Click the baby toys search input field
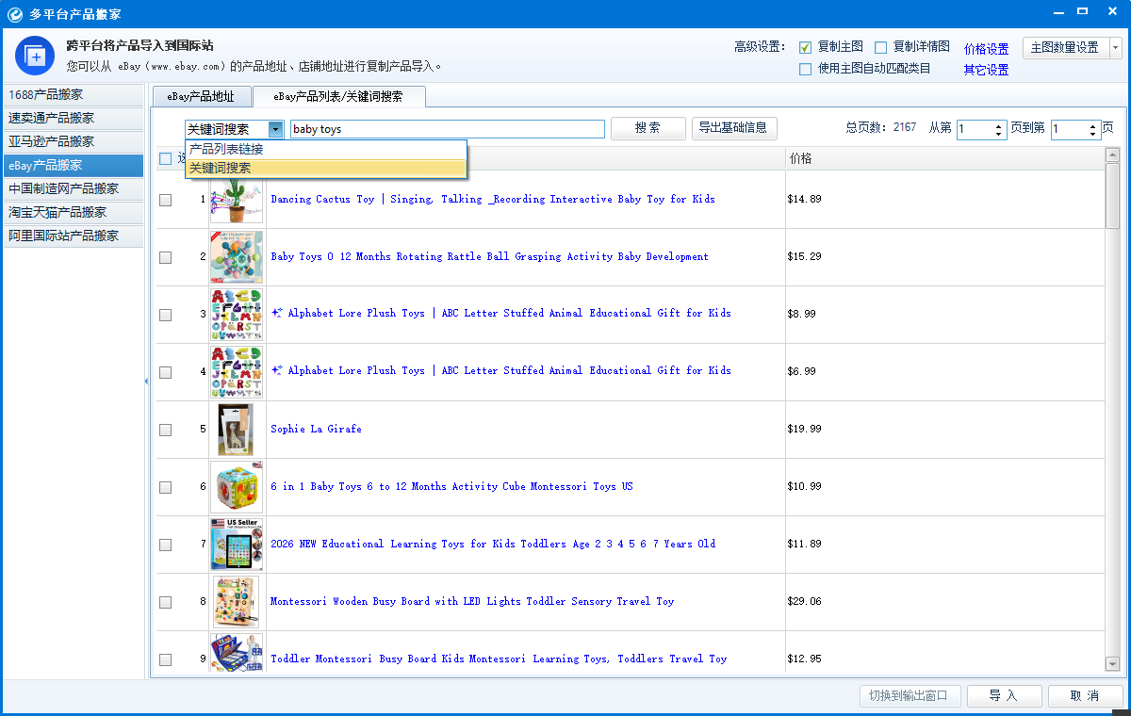This screenshot has height=716, width=1131. (x=448, y=129)
